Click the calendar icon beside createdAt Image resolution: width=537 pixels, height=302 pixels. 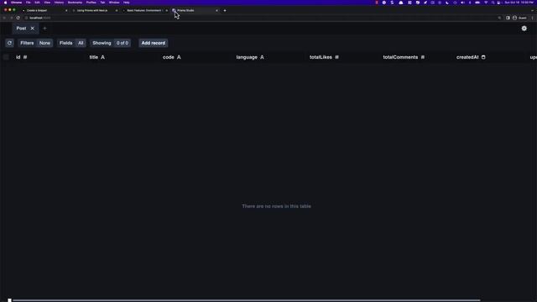483,57
